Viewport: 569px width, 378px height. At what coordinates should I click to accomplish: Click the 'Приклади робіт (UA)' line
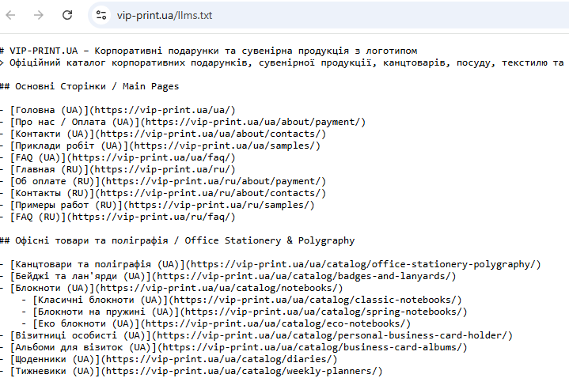point(160,146)
